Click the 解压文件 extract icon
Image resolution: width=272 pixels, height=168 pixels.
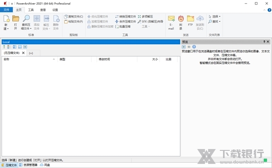[x=46, y=19]
